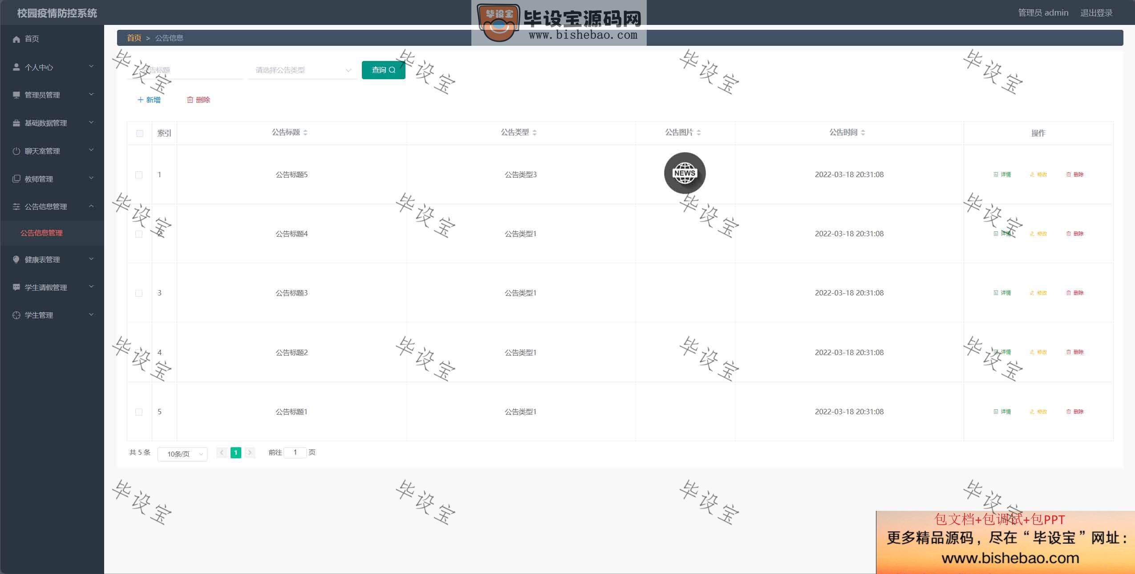Click 删除 for row 公告标题3
The height and width of the screenshot is (574, 1135).
point(1075,293)
